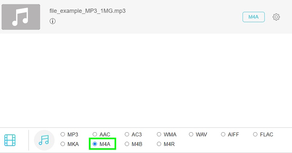Select AC3 as output format

click(127, 134)
